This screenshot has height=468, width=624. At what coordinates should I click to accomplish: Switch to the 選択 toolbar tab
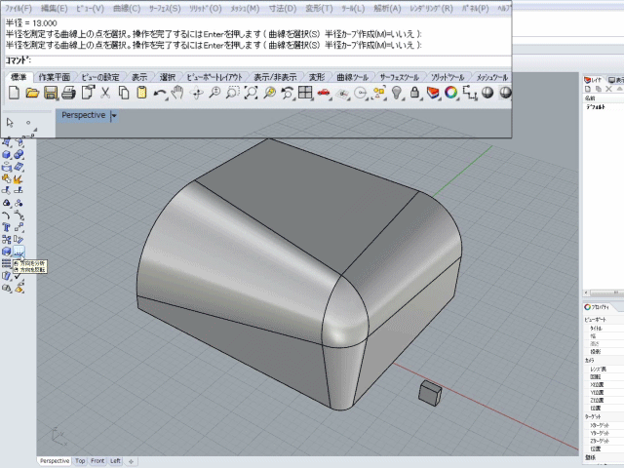pos(168,77)
